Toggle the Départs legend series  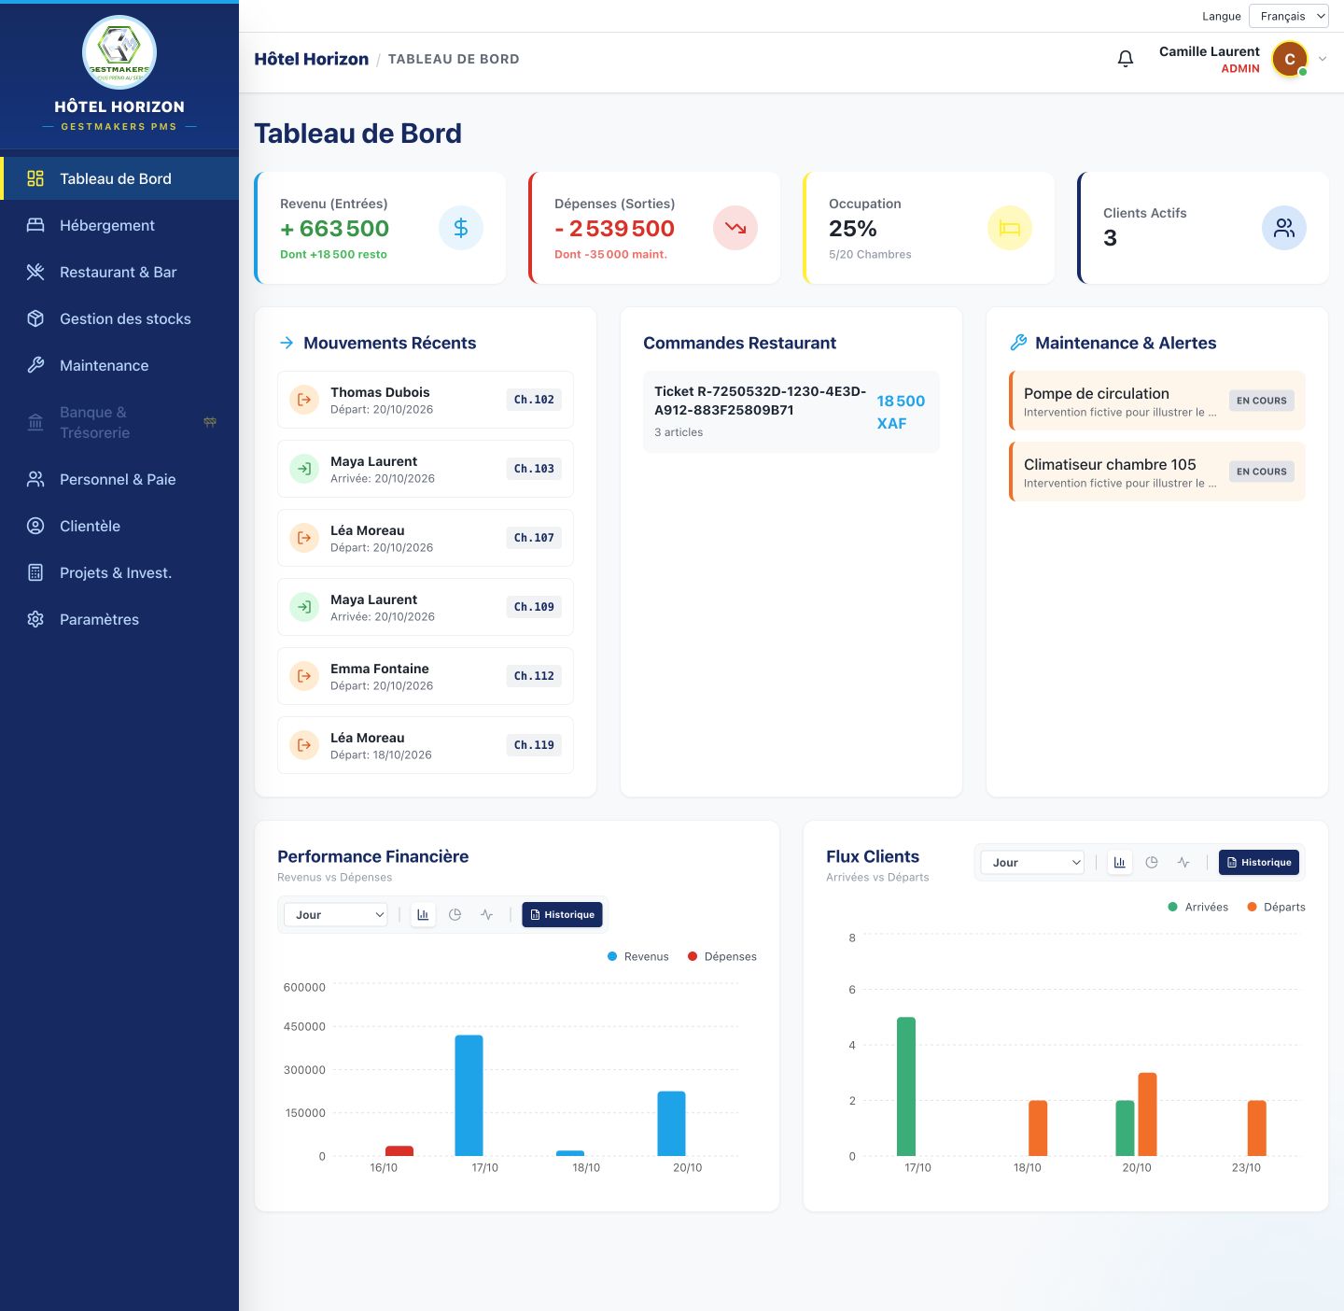point(1277,907)
